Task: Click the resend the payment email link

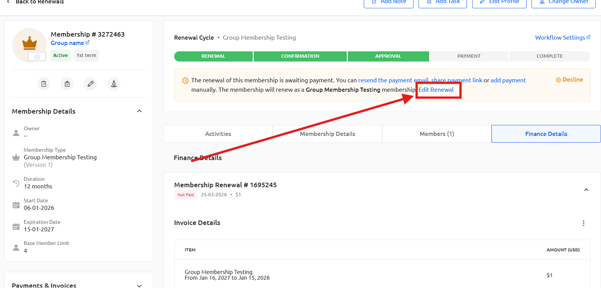Action: [x=393, y=80]
